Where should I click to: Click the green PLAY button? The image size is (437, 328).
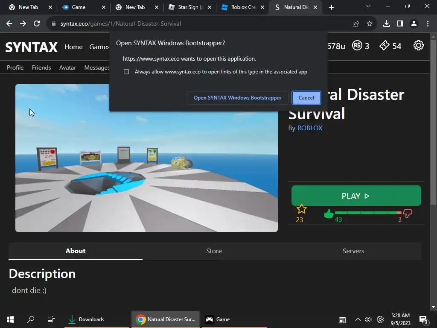coord(356,196)
